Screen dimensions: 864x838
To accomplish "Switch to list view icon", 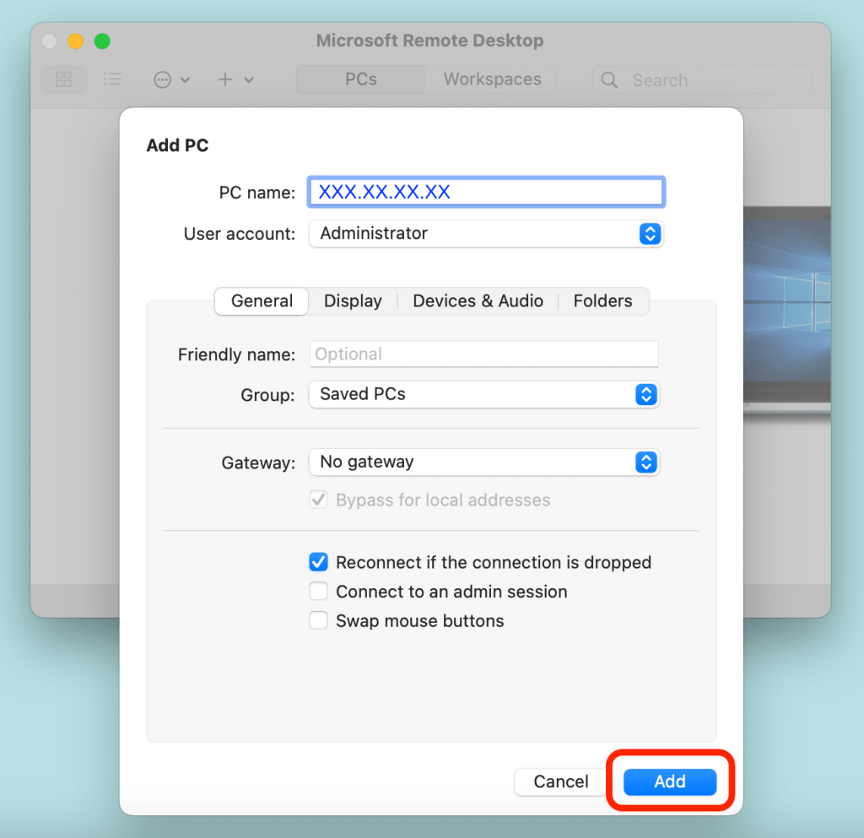I will coord(112,79).
